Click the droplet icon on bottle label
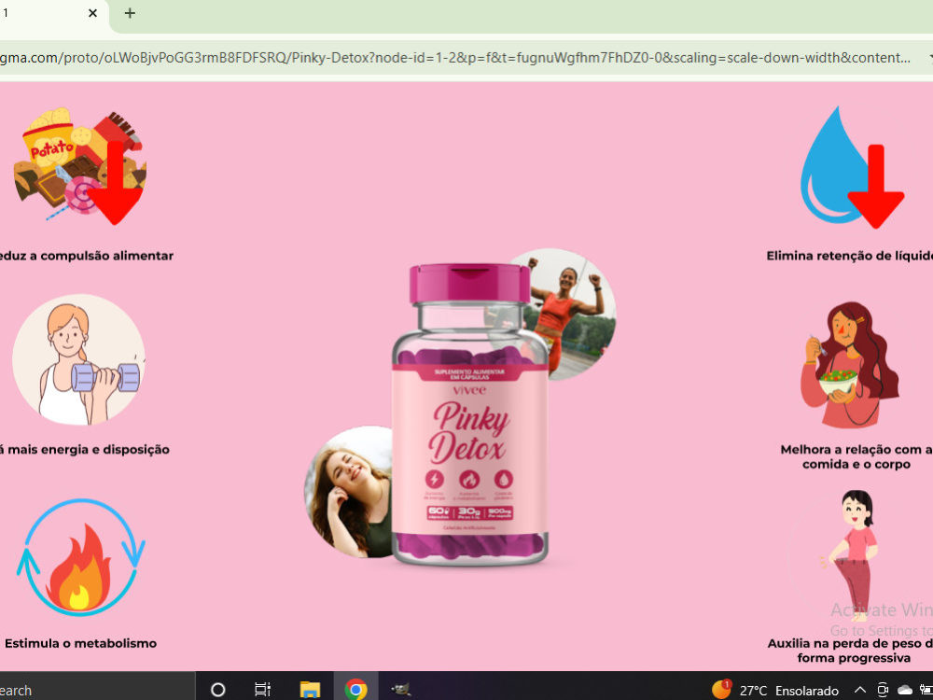This screenshot has width=933, height=700. point(504,479)
